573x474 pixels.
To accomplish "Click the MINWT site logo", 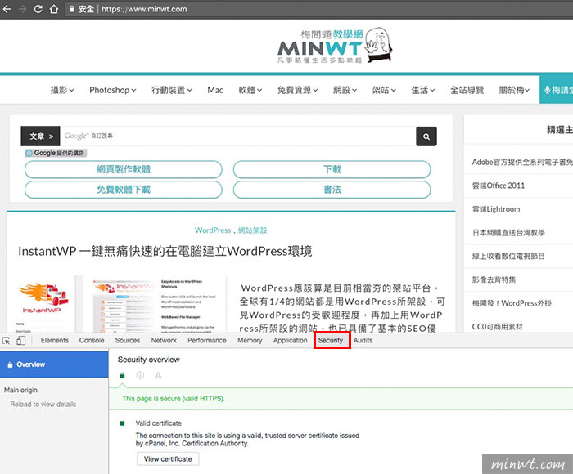I will coord(334,46).
